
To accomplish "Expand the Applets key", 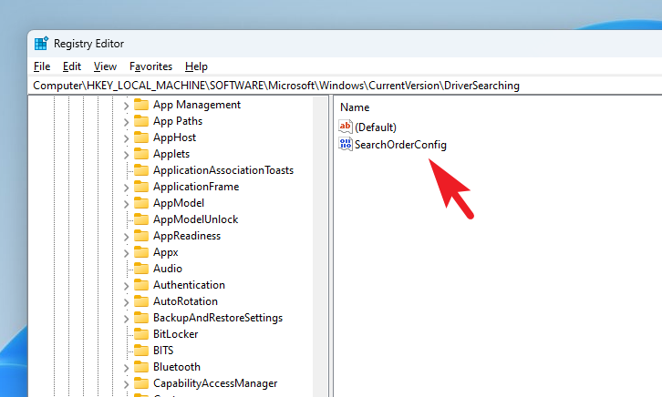I will point(126,155).
